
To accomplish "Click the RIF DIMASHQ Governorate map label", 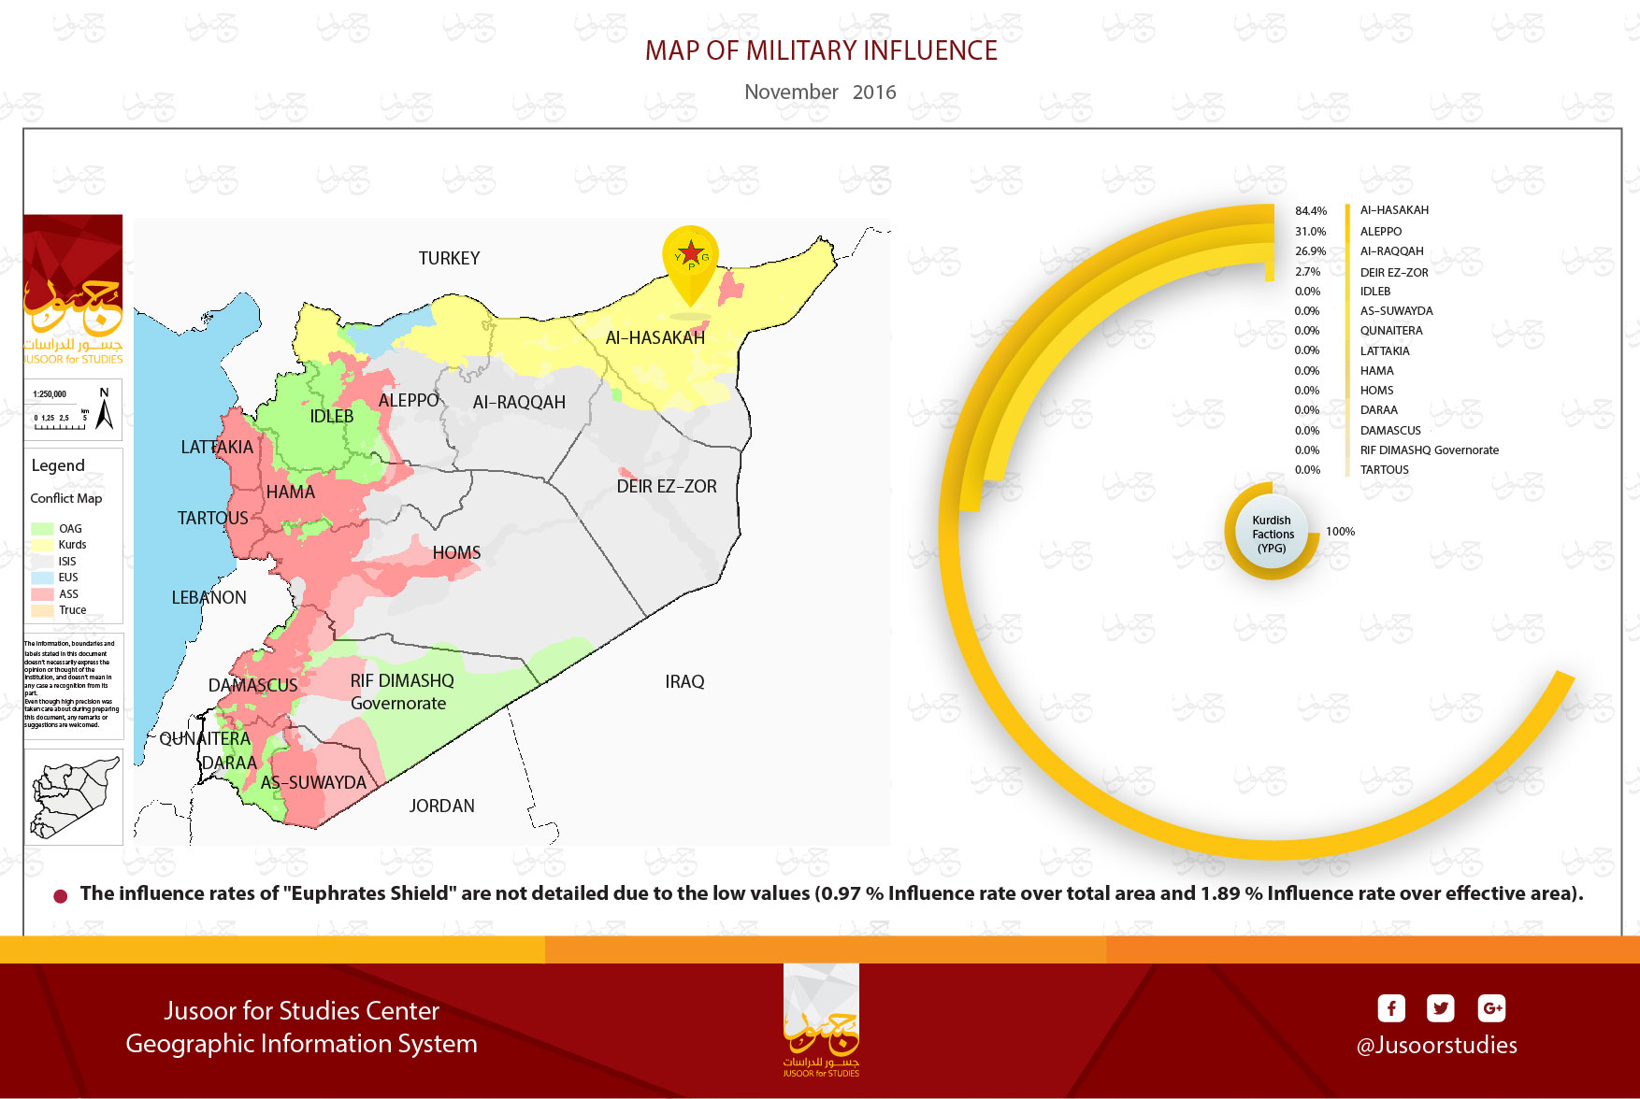I will pyautogui.click(x=401, y=692).
